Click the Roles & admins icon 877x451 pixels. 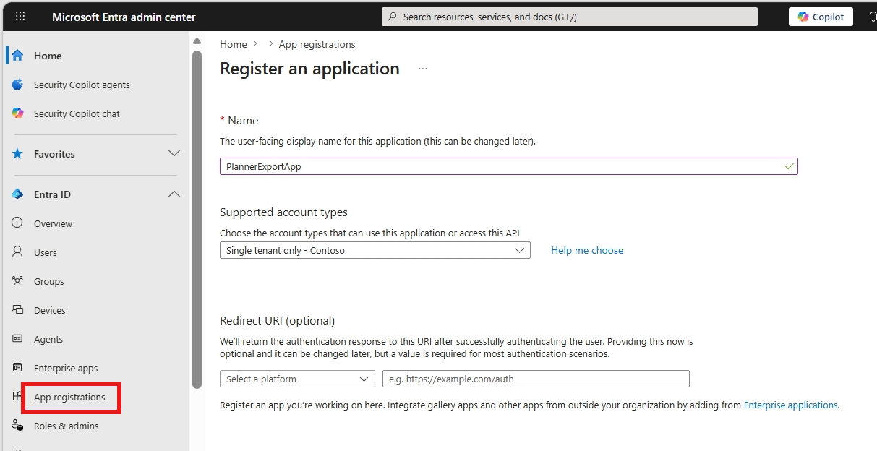point(17,426)
